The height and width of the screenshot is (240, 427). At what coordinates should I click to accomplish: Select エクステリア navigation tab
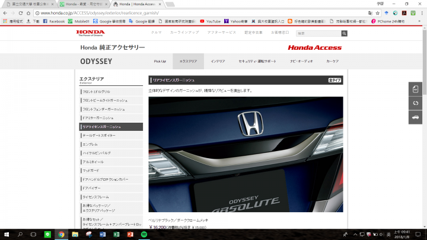click(188, 61)
